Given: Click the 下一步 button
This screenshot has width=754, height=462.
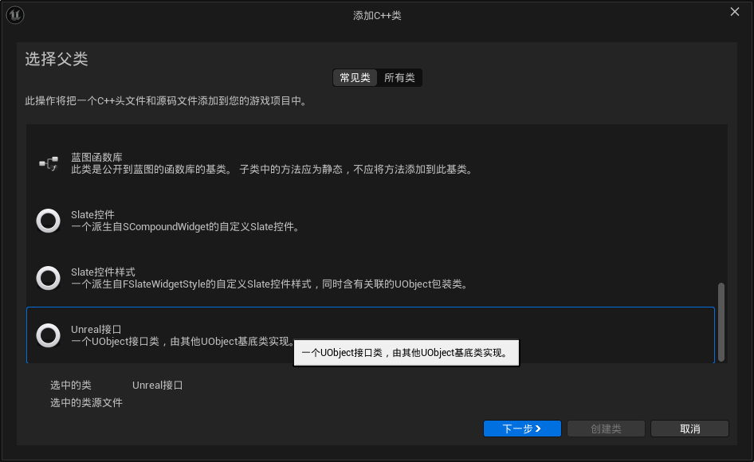Looking at the screenshot, I should coord(522,429).
